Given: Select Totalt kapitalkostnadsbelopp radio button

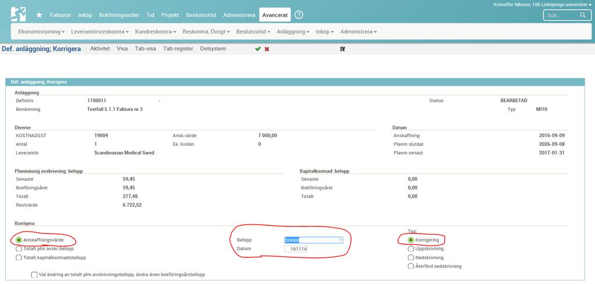Looking at the screenshot, I should 19,257.
